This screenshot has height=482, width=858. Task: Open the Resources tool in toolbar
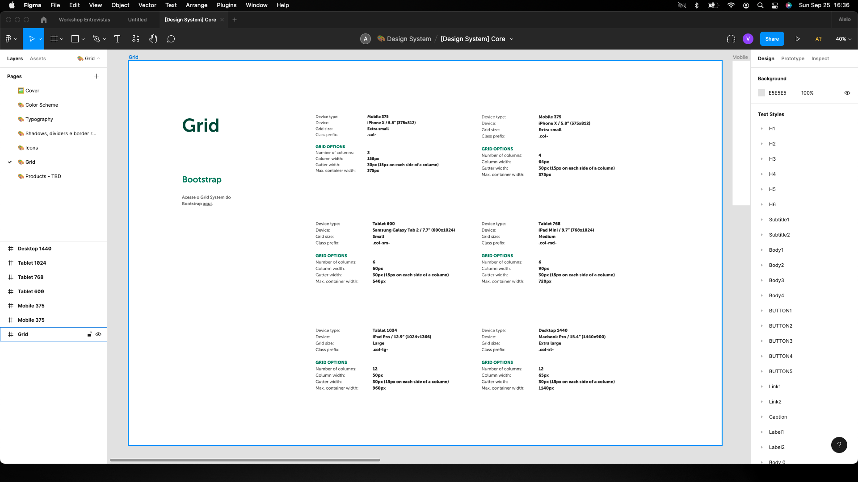(x=136, y=39)
